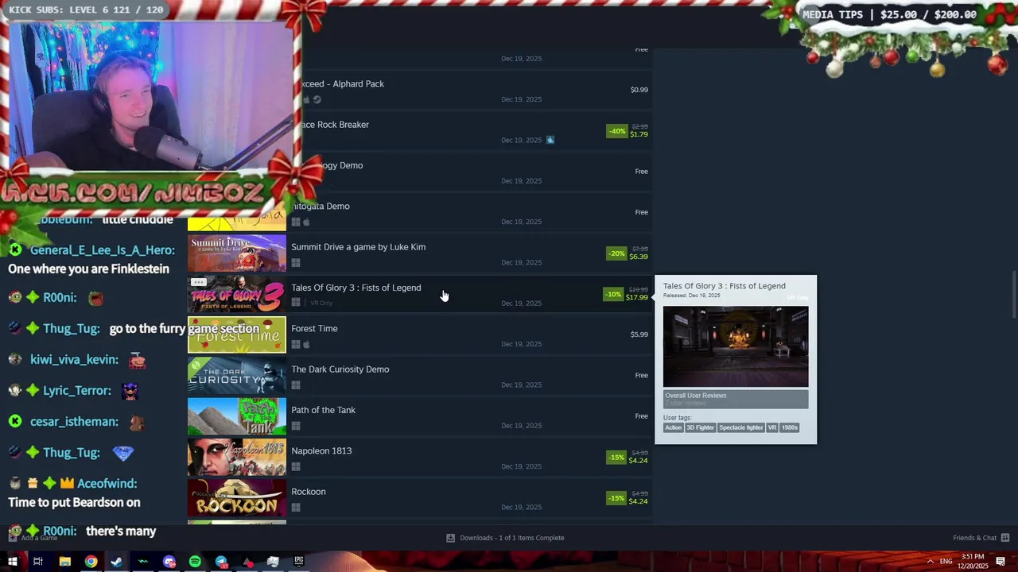
Task: Open Task View from taskbar
Action: coord(37,562)
